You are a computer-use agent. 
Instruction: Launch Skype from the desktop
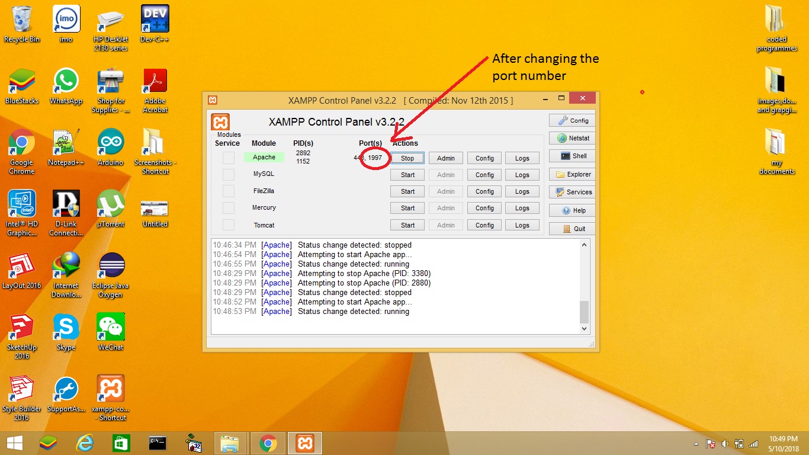[x=66, y=332]
